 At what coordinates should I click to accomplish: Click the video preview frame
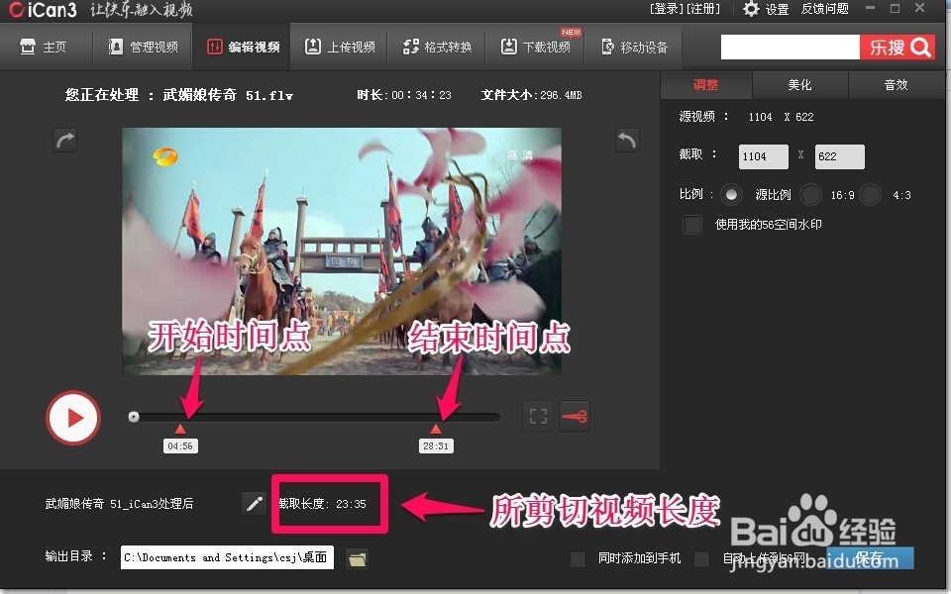click(x=342, y=250)
